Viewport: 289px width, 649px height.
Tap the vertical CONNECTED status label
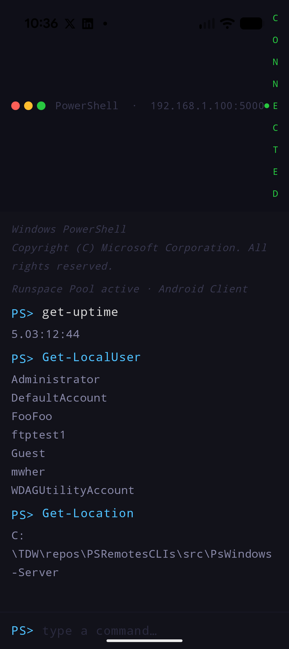point(275,106)
